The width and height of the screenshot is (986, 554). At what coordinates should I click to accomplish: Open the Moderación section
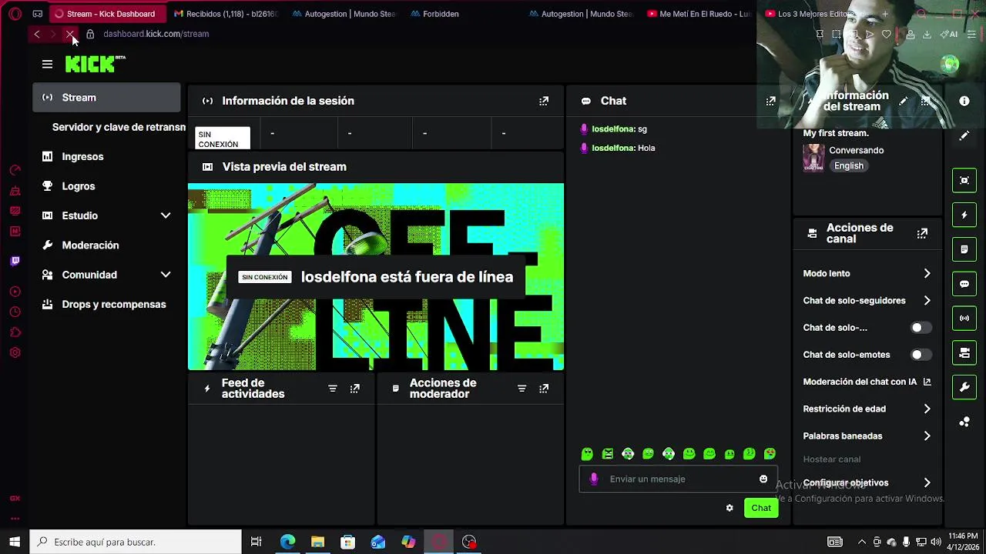[107, 245]
